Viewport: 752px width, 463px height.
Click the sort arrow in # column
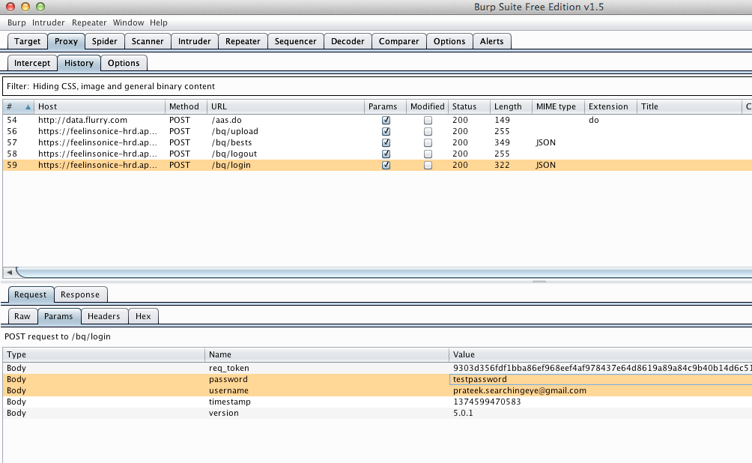[28, 106]
